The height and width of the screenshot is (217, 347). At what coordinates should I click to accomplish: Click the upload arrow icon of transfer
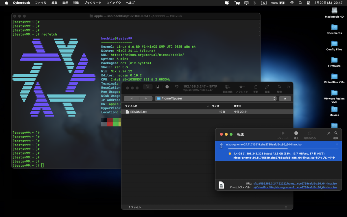click(x=221, y=146)
